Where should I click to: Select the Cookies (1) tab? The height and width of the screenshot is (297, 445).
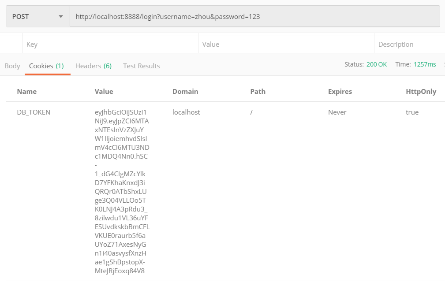47,66
